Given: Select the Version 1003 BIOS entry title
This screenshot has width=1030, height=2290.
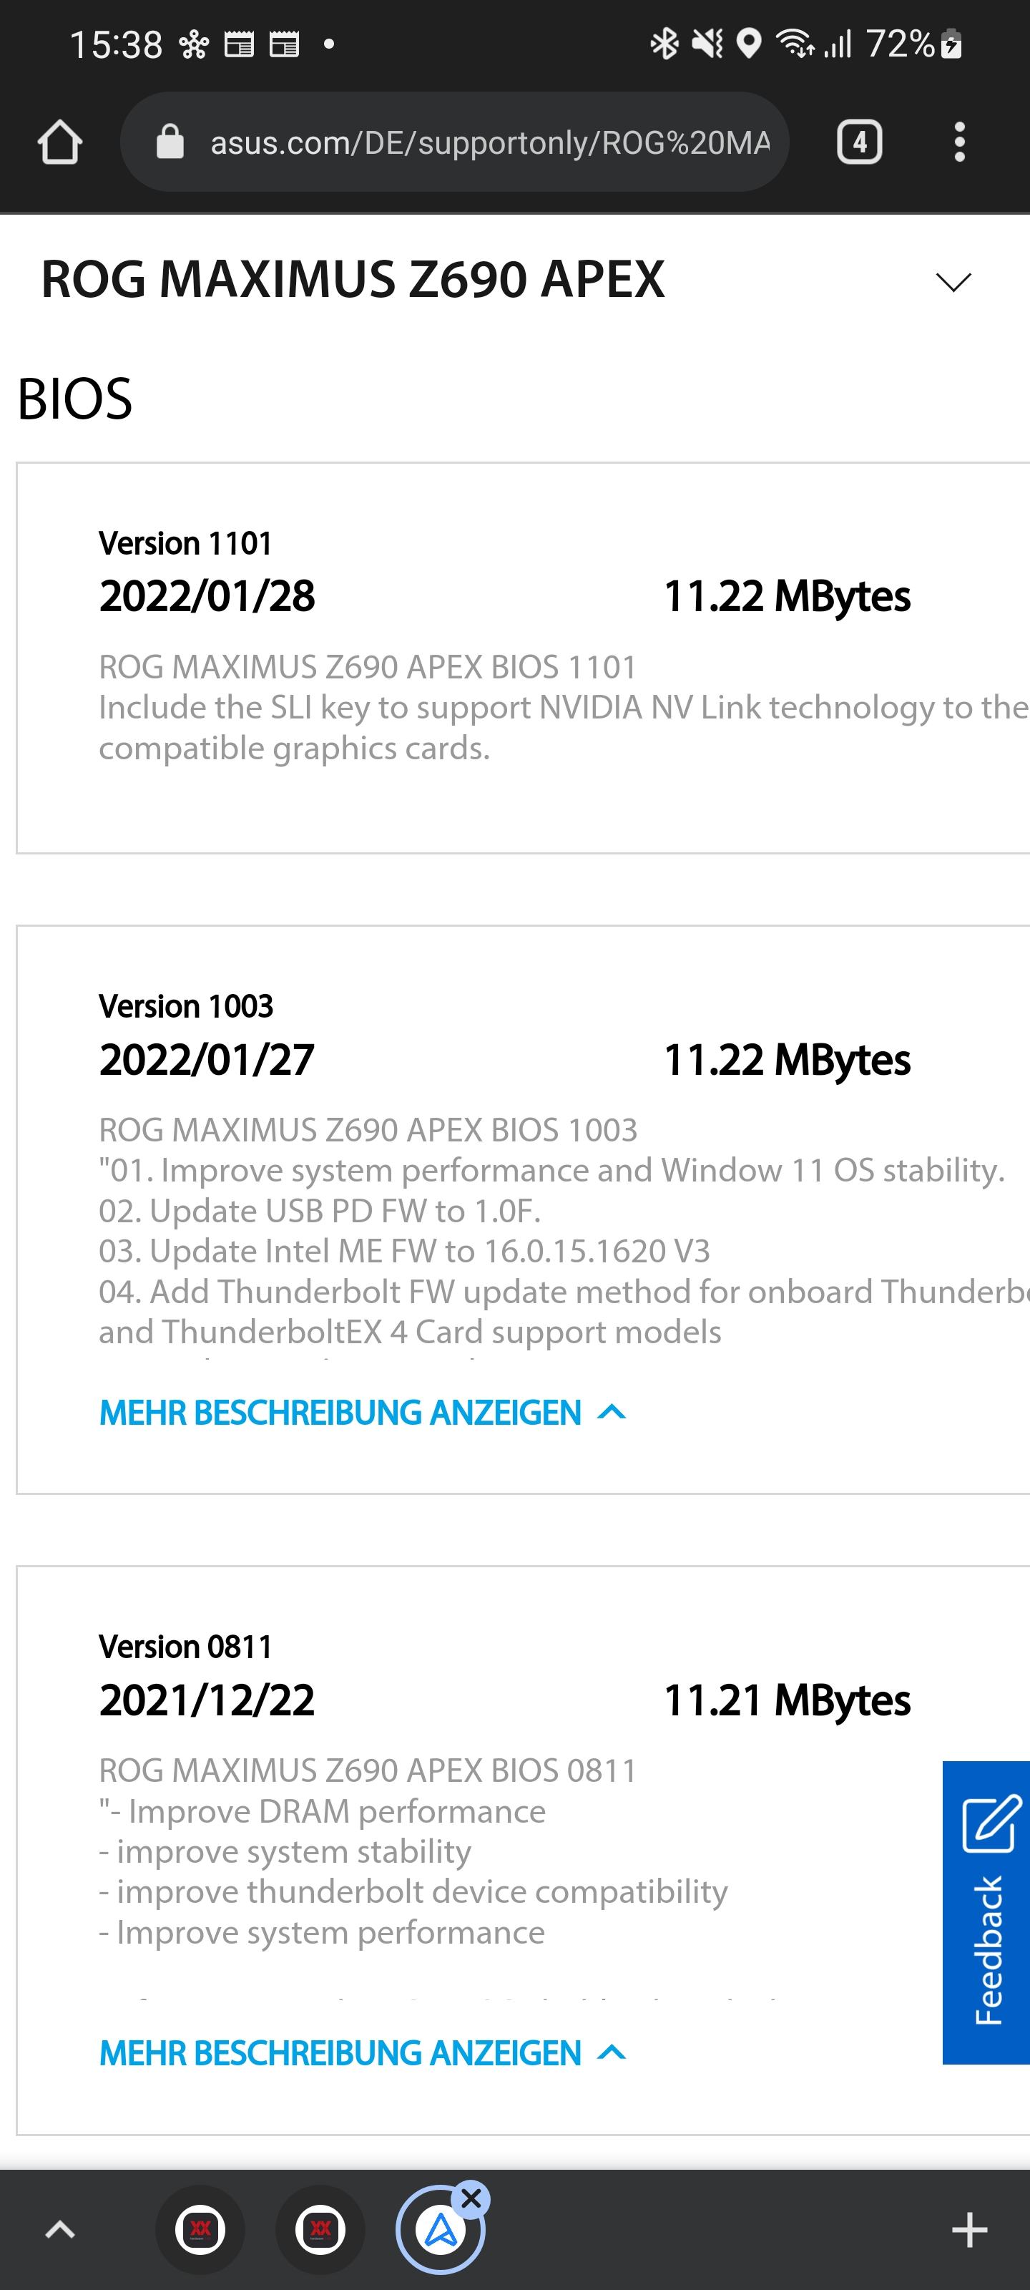Looking at the screenshot, I should tap(186, 1006).
